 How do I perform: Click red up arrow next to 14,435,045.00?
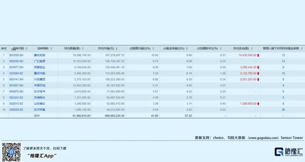coord(258,55)
